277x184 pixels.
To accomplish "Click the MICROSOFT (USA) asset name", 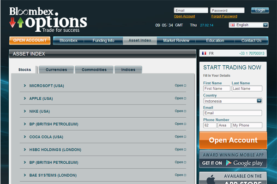I will [47, 86].
